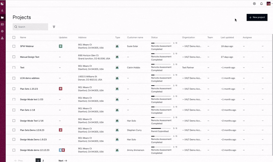Sort by the Customer name column header

(135, 37)
